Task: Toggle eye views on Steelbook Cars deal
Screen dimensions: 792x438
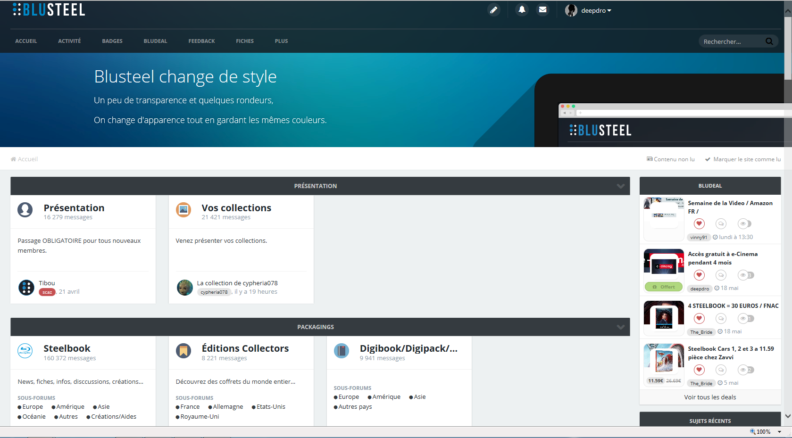Action: [744, 370]
